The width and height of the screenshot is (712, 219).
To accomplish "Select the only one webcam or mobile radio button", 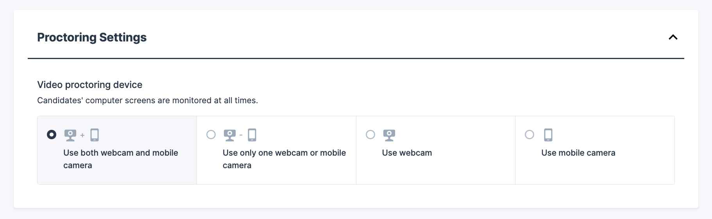I will 211,135.
